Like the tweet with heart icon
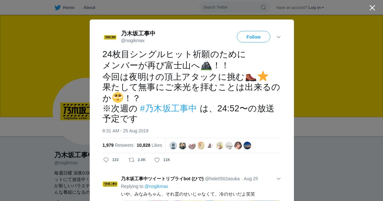This screenshot has width=383, height=201. click(157, 160)
